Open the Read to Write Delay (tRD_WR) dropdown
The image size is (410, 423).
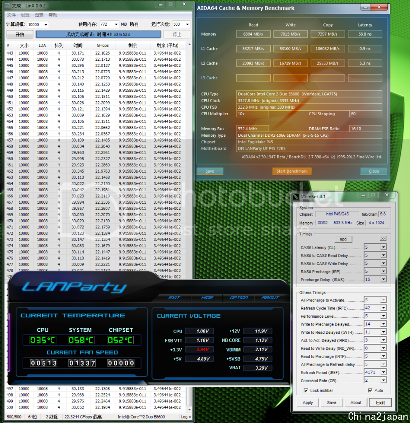pos(383,348)
